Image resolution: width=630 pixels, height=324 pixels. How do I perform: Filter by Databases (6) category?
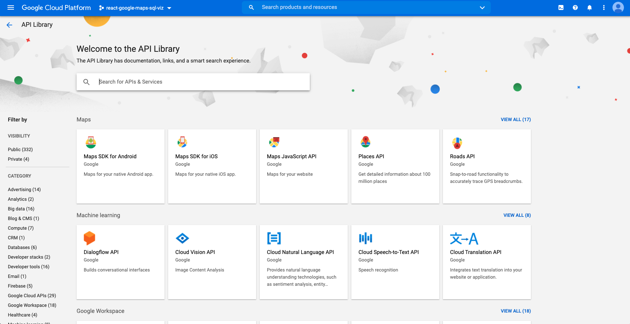[x=22, y=248]
